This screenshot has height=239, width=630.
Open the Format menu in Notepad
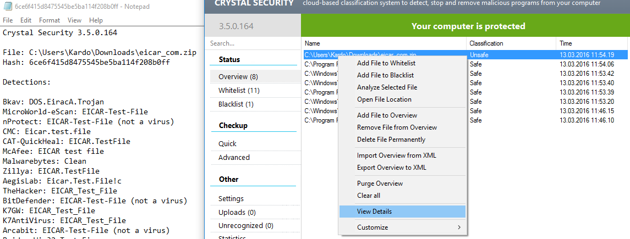pyautogui.click(x=50, y=20)
